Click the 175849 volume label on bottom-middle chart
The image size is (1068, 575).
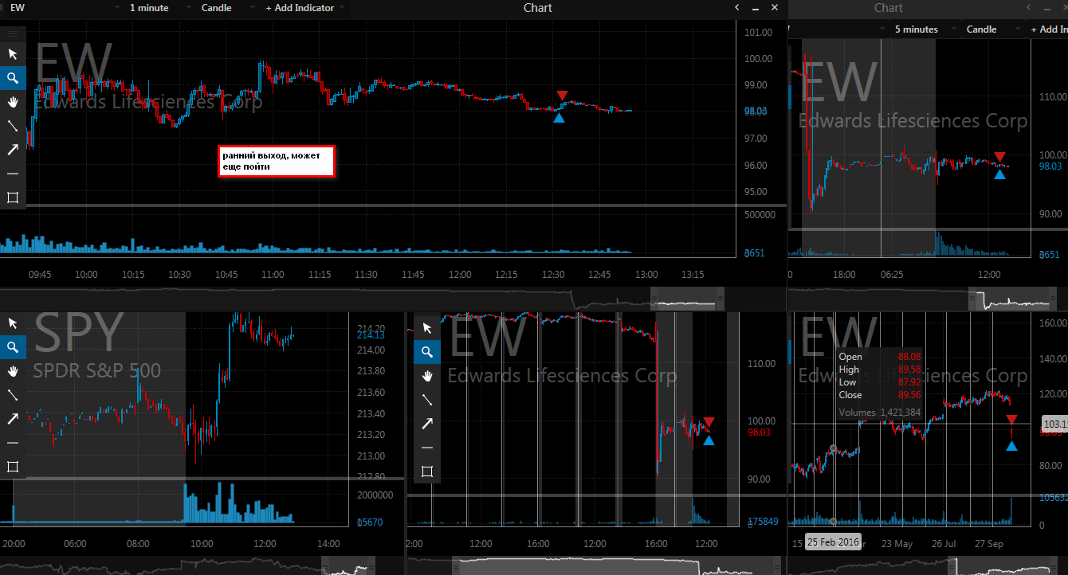pyautogui.click(x=763, y=522)
